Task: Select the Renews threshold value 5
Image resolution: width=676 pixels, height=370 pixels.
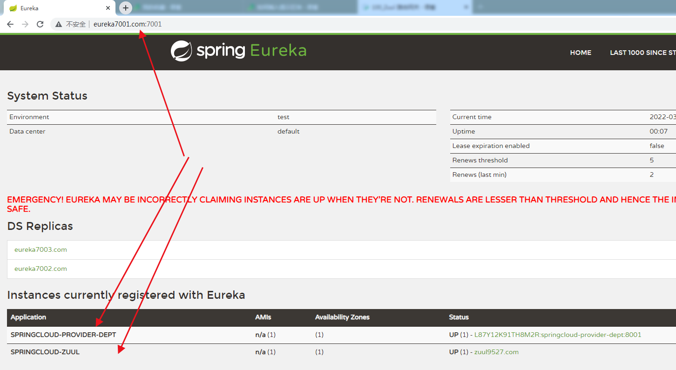Action: [652, 160]
